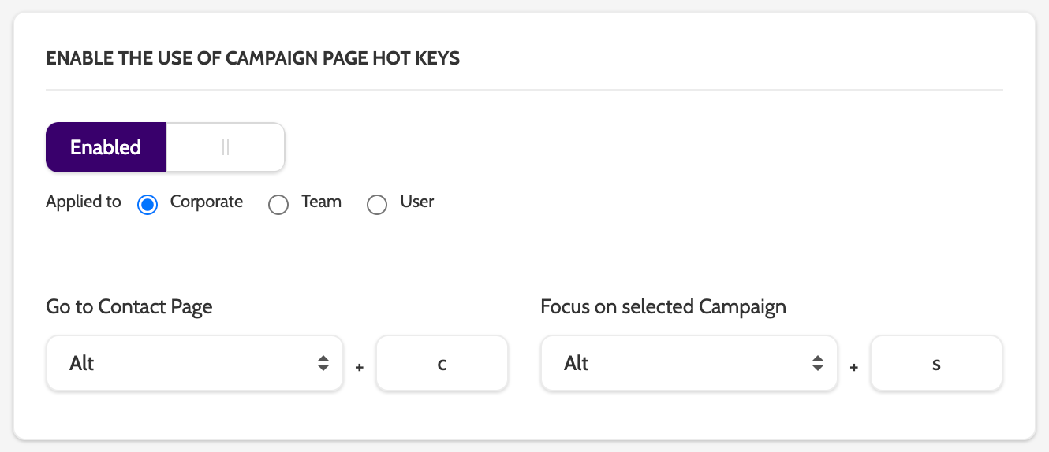Toggle the purple Enabled switch
The height and width of the screenshot is (452, 1049).
click(106, 147)
